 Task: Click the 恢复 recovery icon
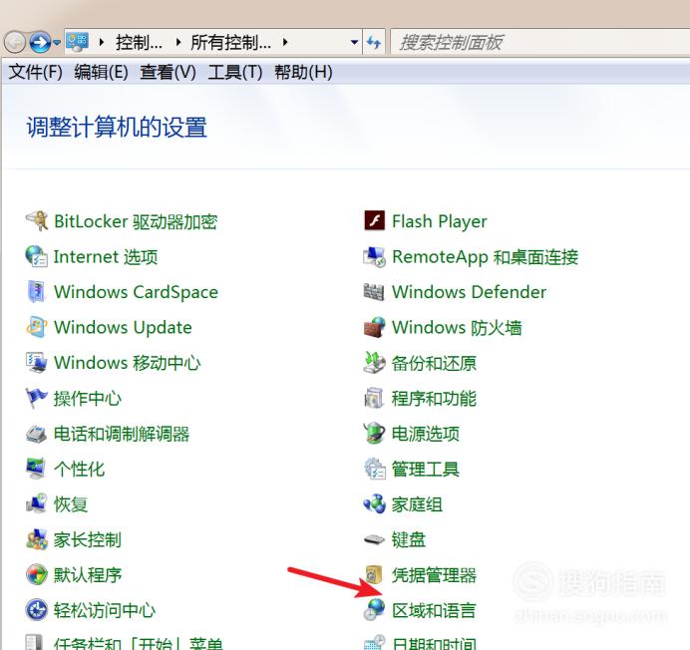[x=37, y=503]
